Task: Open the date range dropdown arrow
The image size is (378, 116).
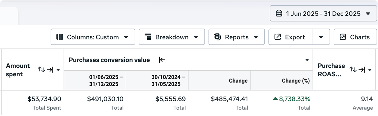Action: (368, 14)
